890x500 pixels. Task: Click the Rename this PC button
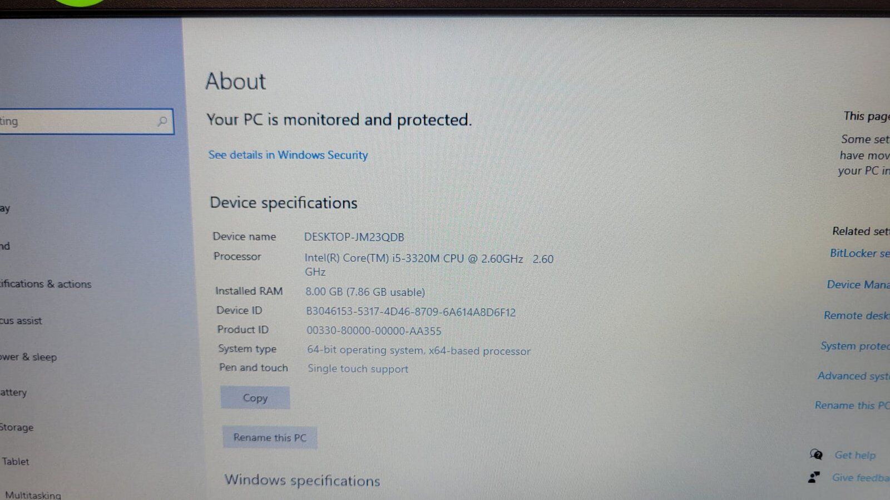coord(270,437)
